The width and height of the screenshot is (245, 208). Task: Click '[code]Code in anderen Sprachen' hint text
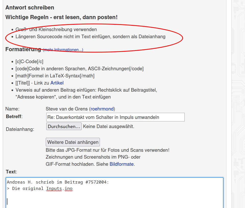[x=51, y=69]
